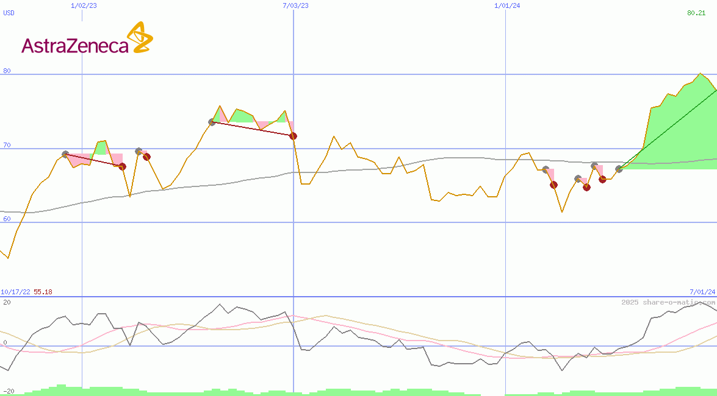The image size is (717, 396).
Task: Select gray marker starting the final green uptrend
Action: point(619,169)
